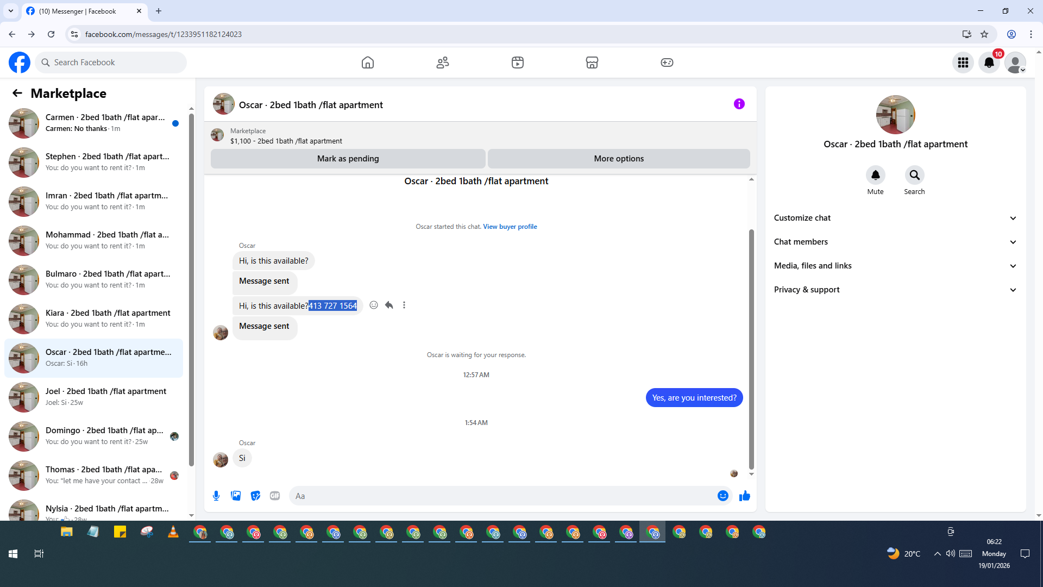Send a thumbs-up like
This screenshot has height=587, width=1043.
[x=744, y=496]
